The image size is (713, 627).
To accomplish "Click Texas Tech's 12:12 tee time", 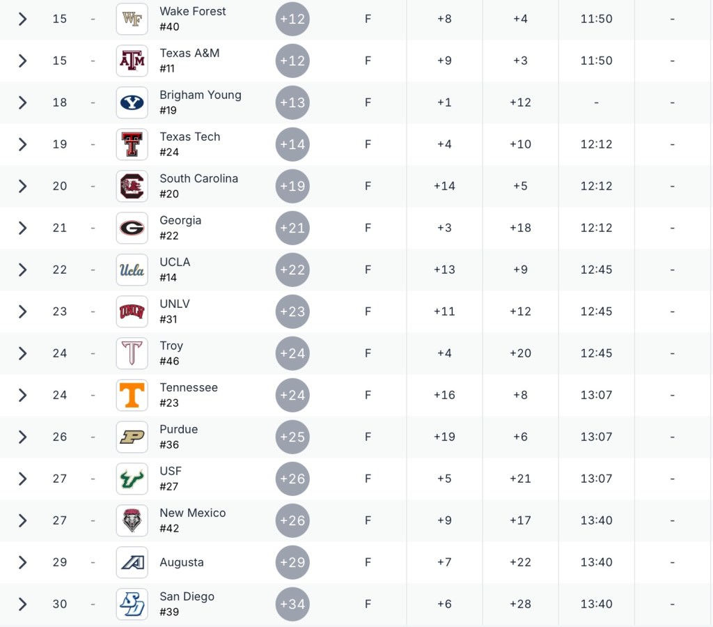I will point(596,144).
